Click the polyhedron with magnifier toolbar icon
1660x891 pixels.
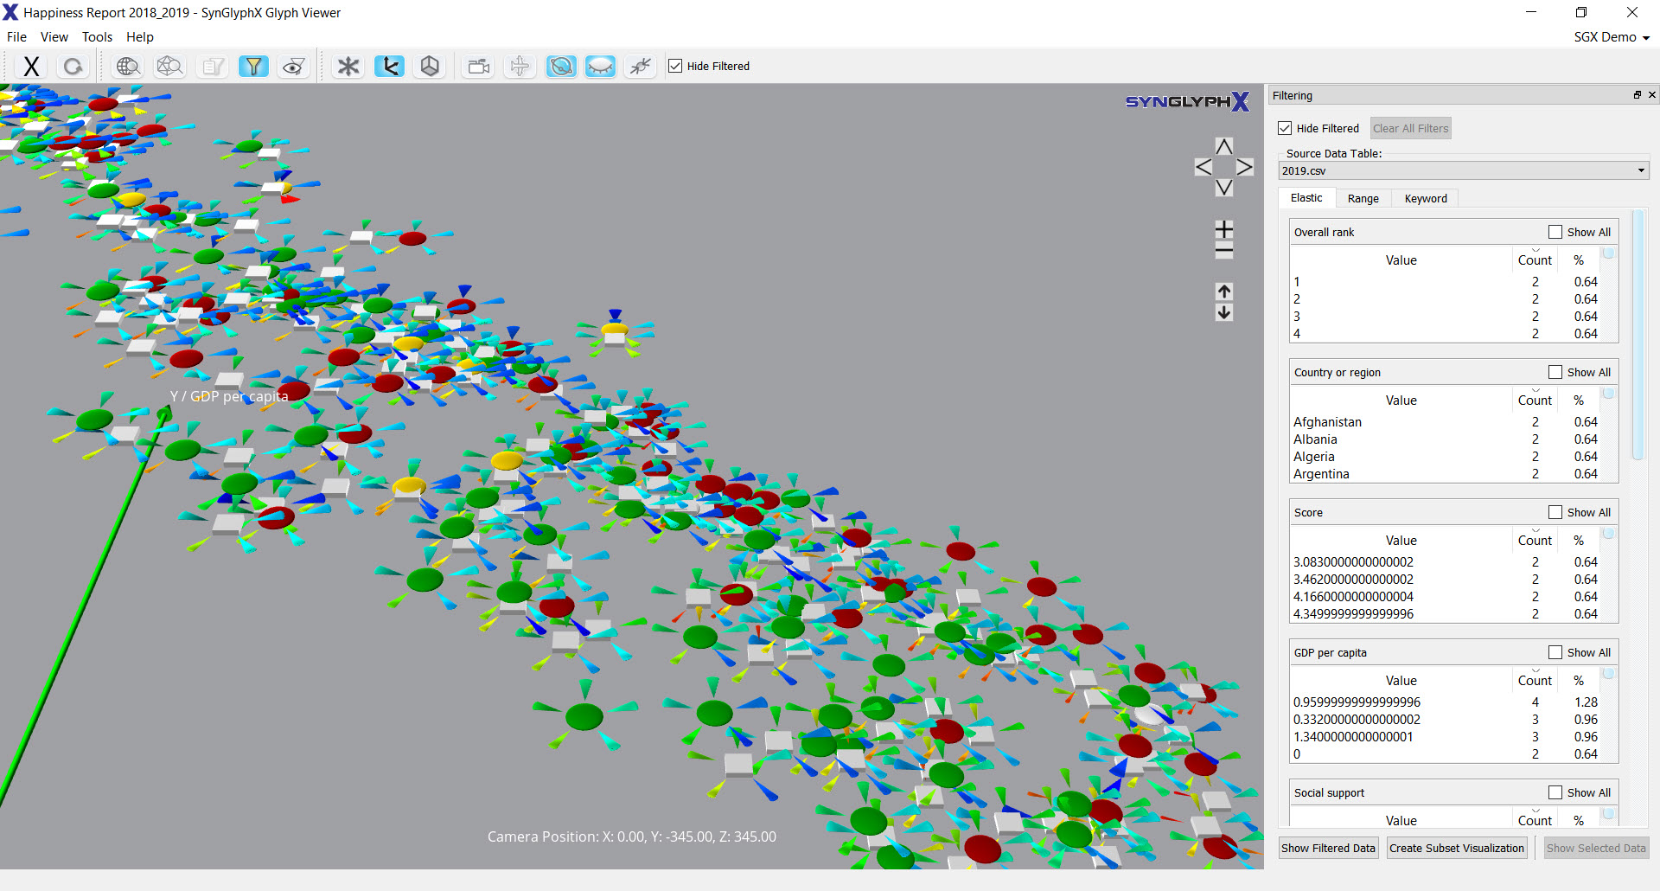tap(169, 67)
